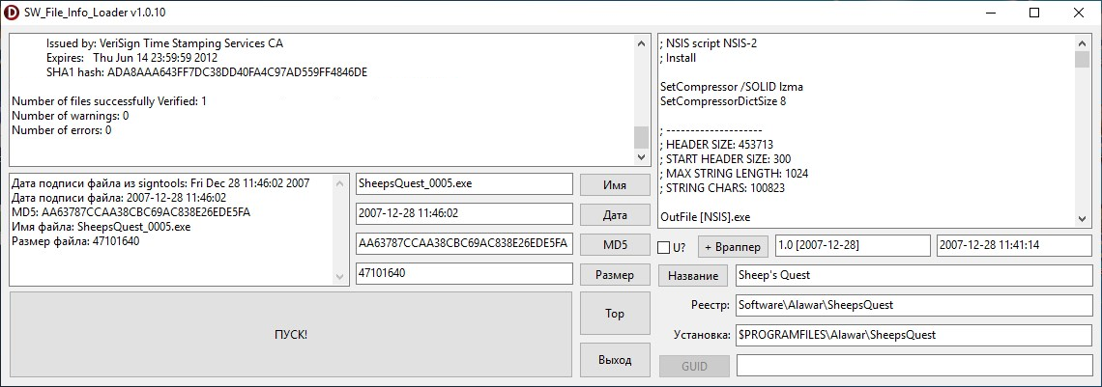Viewport: 1102px width, 387px height.
Task: Click the MD5 button
Action: pyautogui.click(x=615, y=245)
